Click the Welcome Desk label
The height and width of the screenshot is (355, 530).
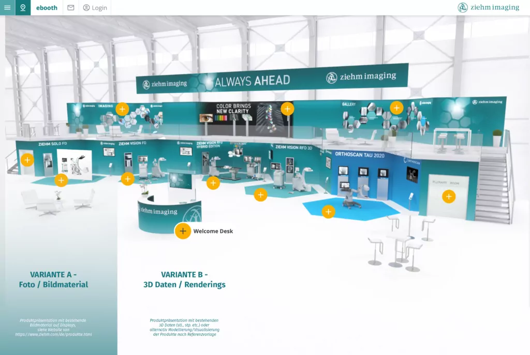point(213,231)
